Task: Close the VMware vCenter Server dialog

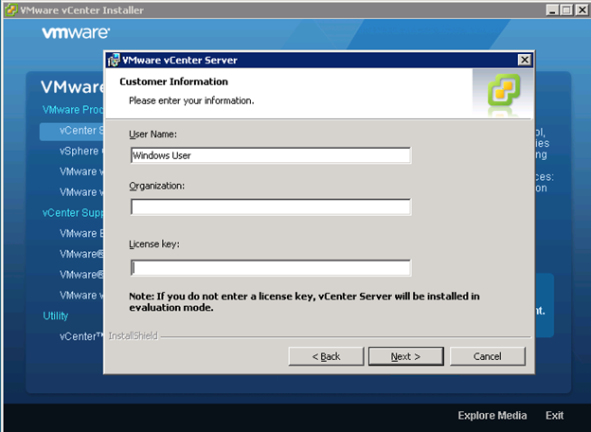Action: [x=525, y=60]
